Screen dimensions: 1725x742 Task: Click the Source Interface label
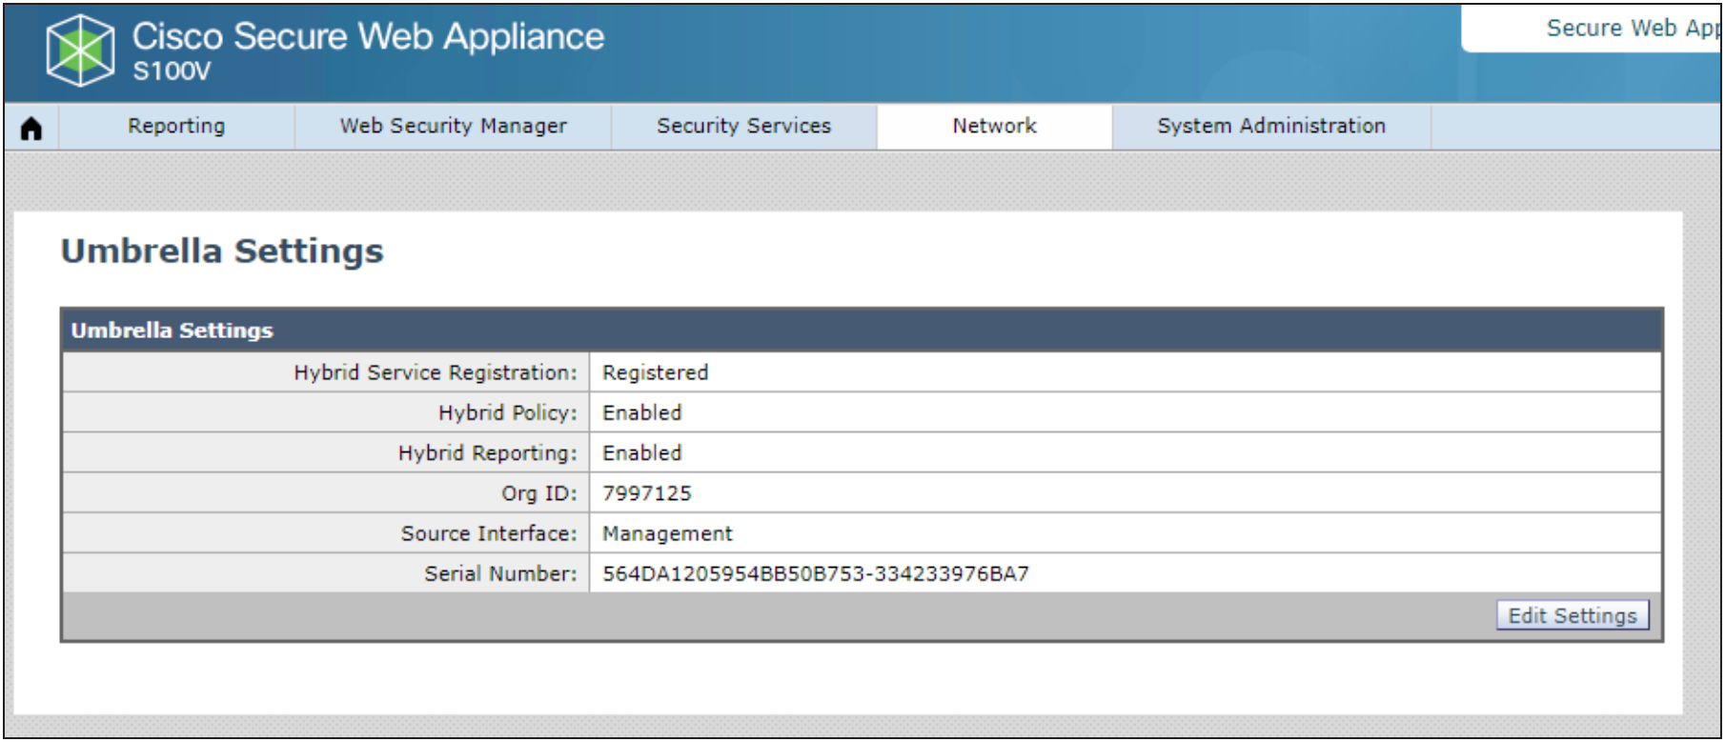489,533
